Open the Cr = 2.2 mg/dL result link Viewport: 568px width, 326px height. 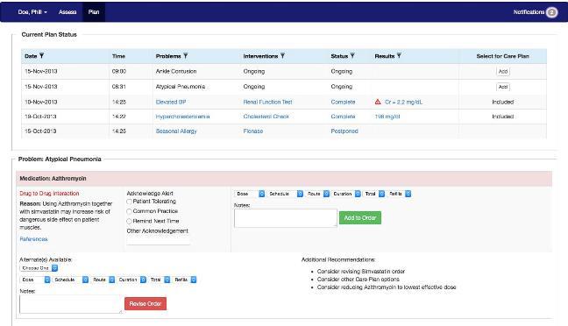tap(403, 103)
